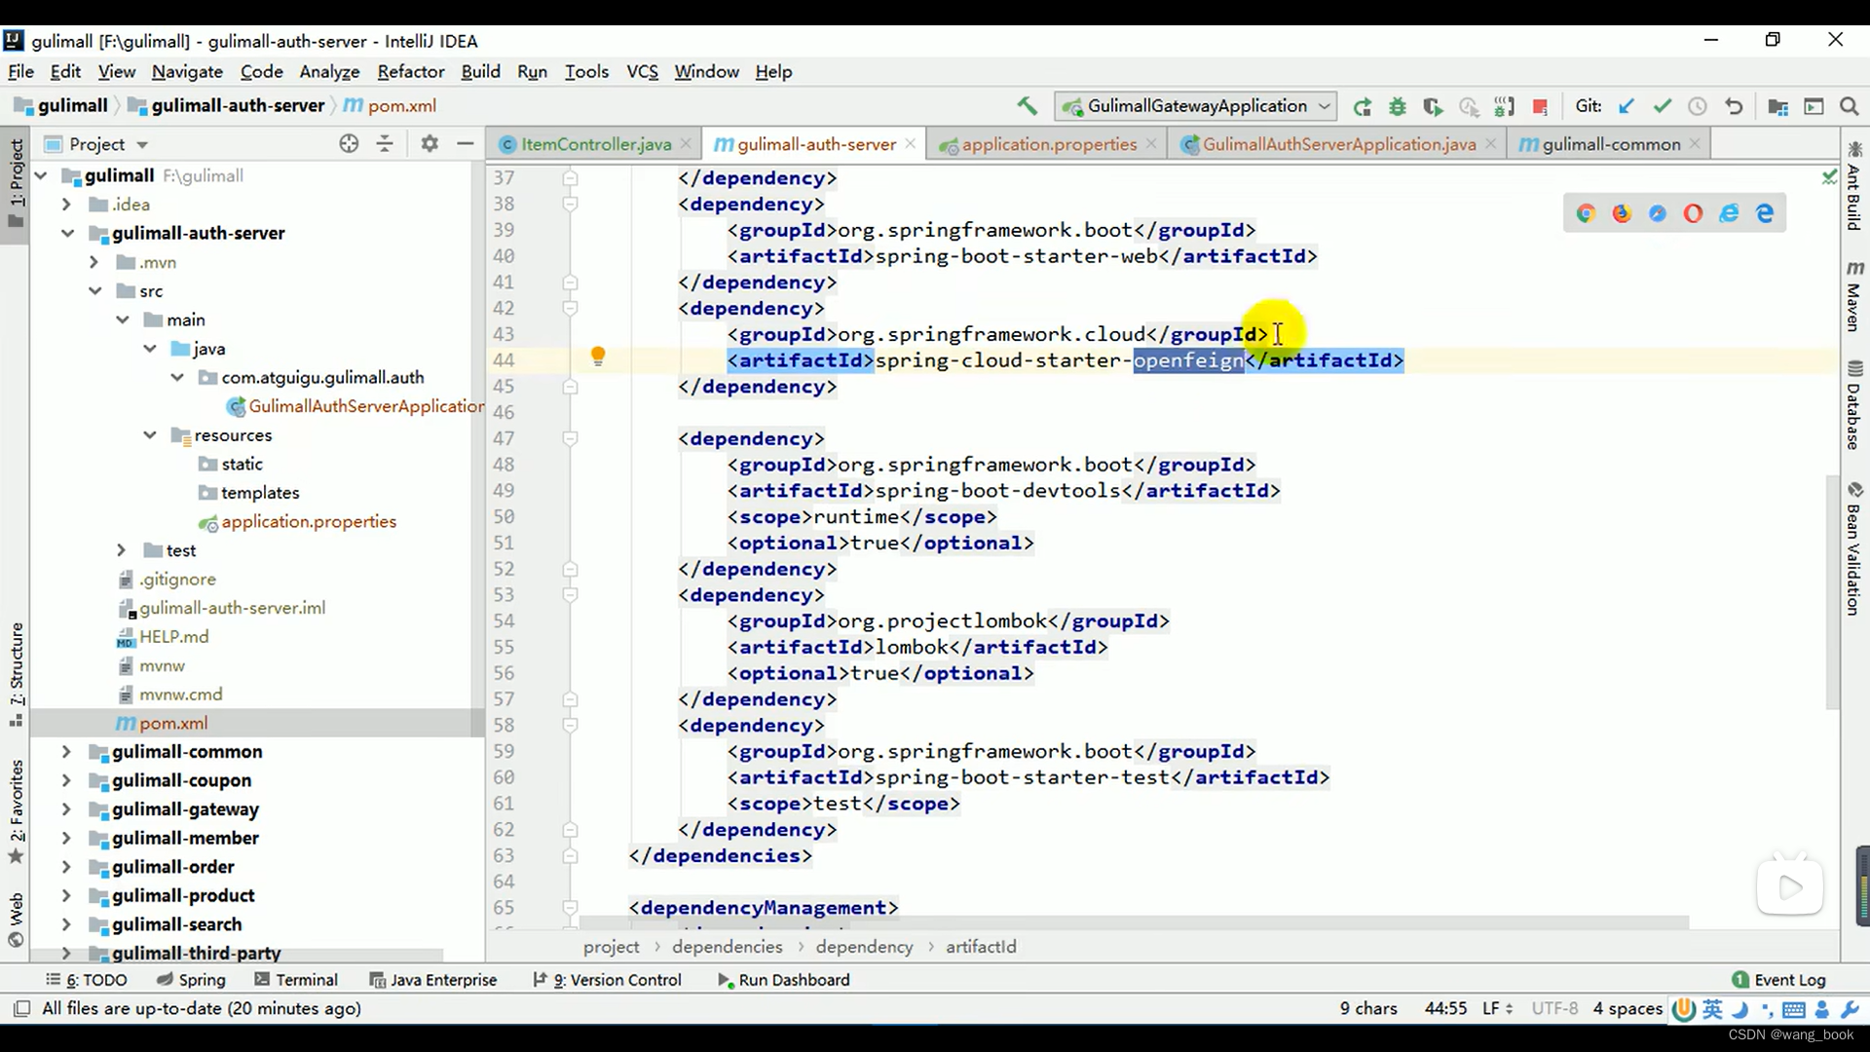The image size is (1870, 1052).
Task: Open the VCS menu
Action: pyautogui.click(x=642, y=72)
